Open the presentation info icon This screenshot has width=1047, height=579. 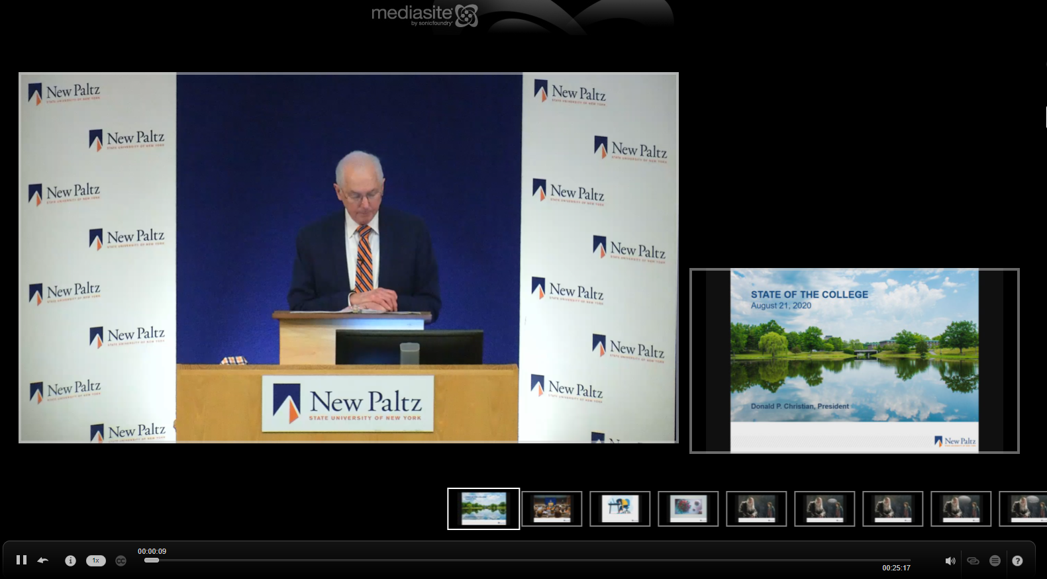coord(70,560)
